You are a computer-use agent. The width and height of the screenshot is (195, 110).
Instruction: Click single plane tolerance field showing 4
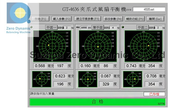point(113,28)
